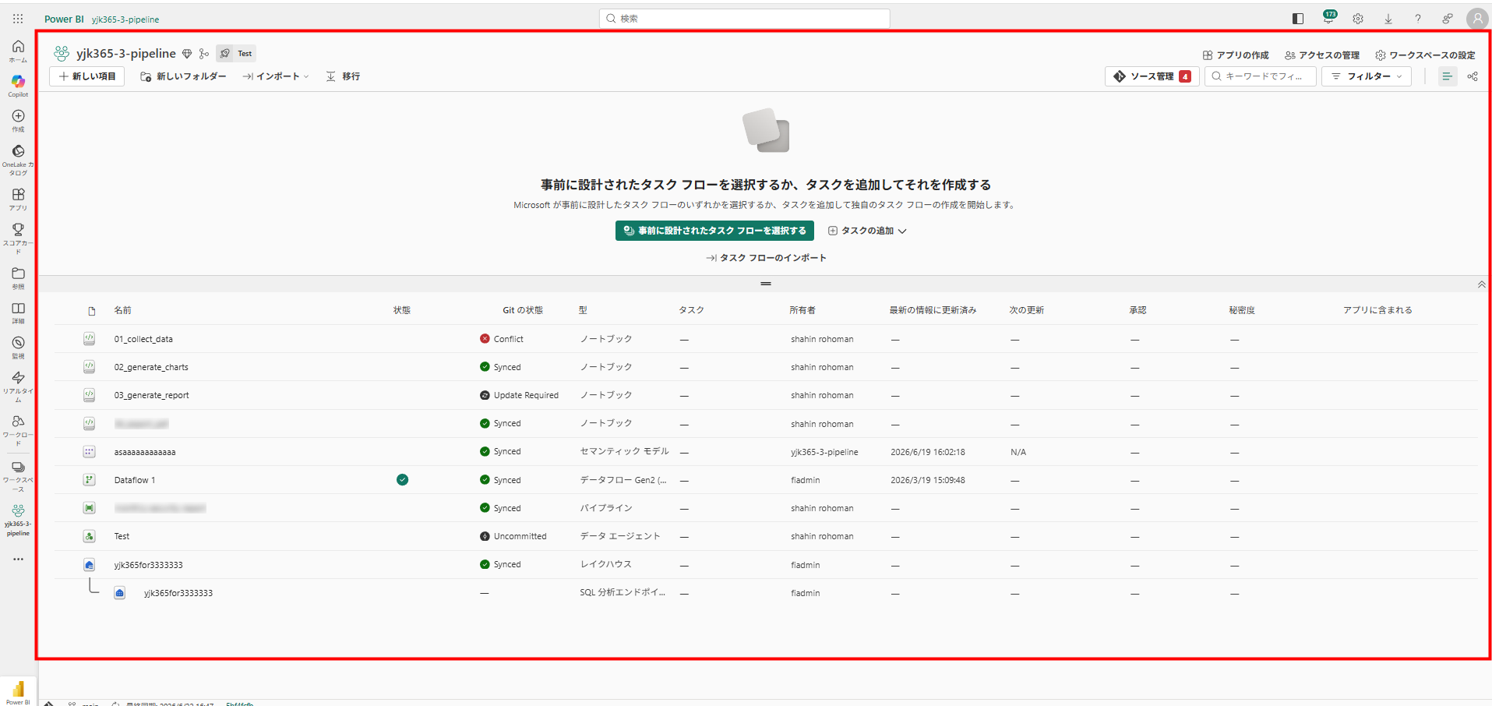This screenshot has width=1492, height=706.
Task: Expand the タスクの追加 dropdown
Action: 867,231
